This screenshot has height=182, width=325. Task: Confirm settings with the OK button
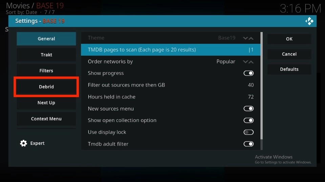tap(289, 39)
